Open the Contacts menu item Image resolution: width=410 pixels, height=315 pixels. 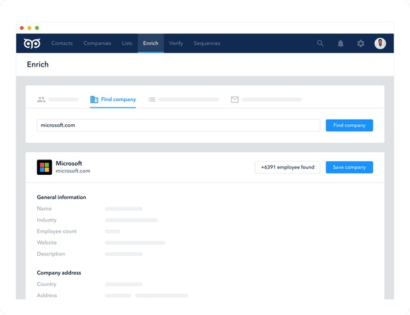(62, 44)
